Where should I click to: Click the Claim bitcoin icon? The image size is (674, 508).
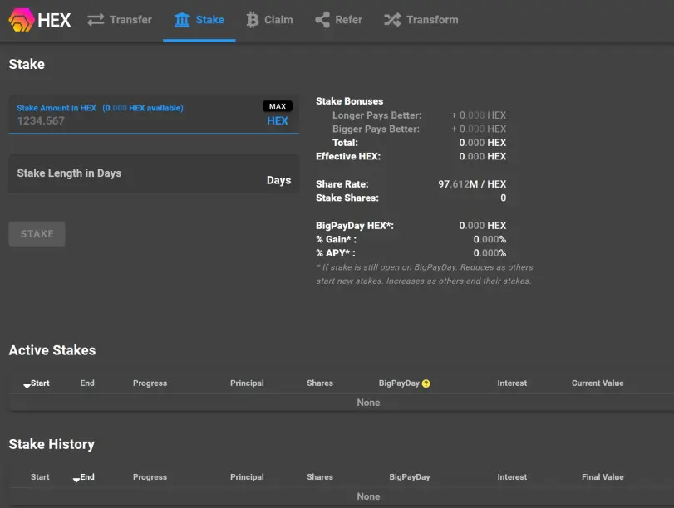tap(253, 20)
